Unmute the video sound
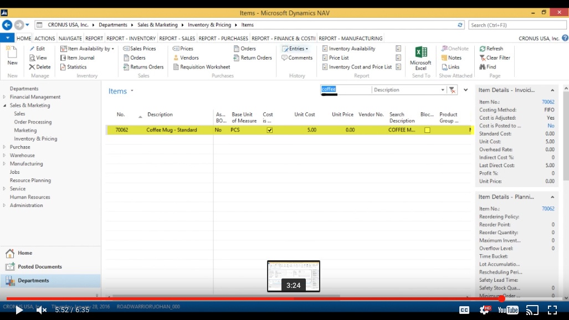 click(42, 310)
